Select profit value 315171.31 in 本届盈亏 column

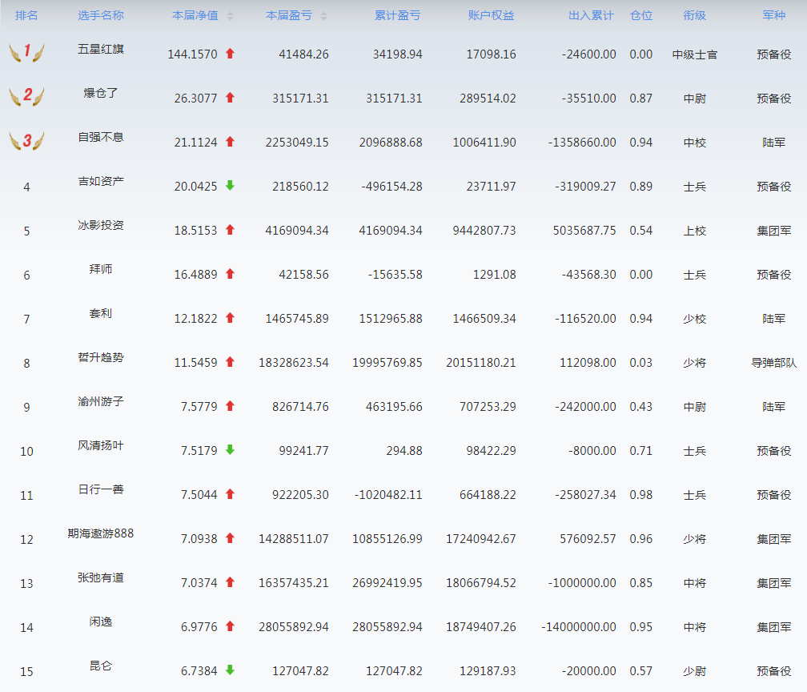point(300,98)
